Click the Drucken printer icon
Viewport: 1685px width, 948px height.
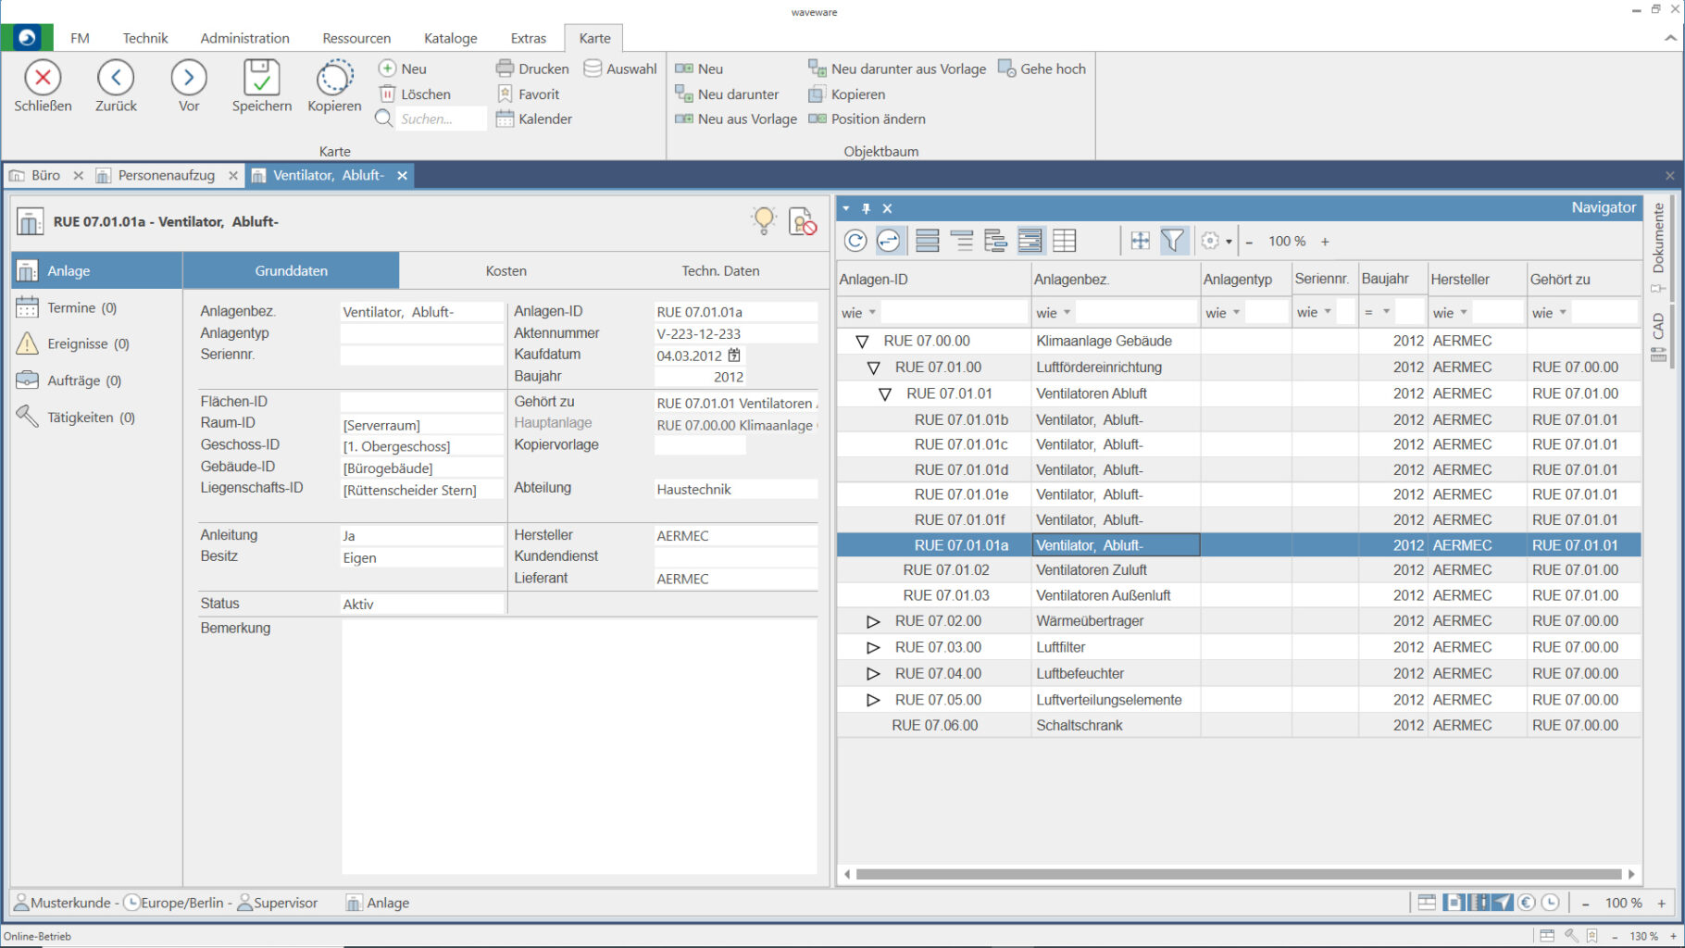[505, 69]
